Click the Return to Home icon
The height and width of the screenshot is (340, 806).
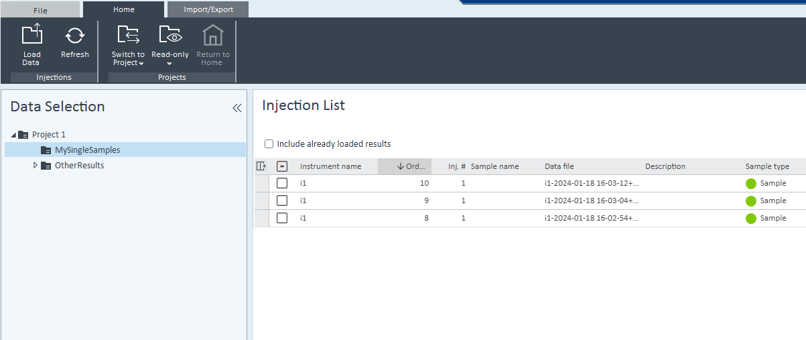click(212, 36)
